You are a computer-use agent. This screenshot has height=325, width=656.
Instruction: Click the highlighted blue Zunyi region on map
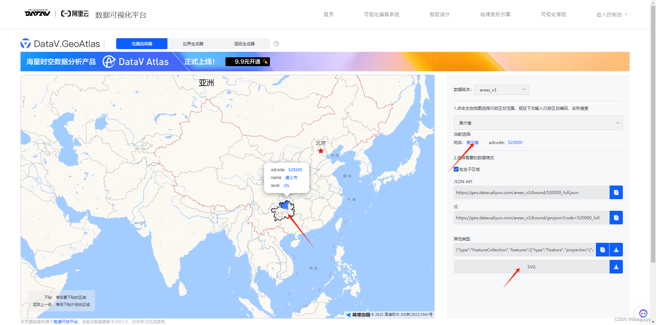coord(284,205)
